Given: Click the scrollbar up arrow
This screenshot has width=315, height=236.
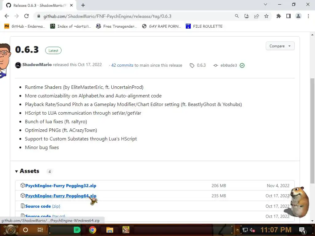Looking at the screenshot, I should 312,35.
